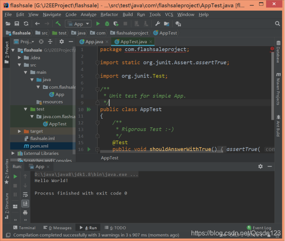285x241 pixels.
Task: Close the AppTest.java tab
Action: tap(151, 42)
